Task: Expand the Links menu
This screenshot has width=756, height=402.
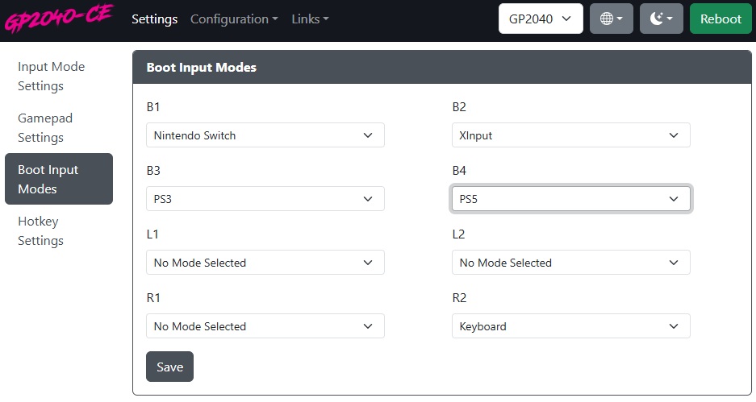Action: pos(310,19)
